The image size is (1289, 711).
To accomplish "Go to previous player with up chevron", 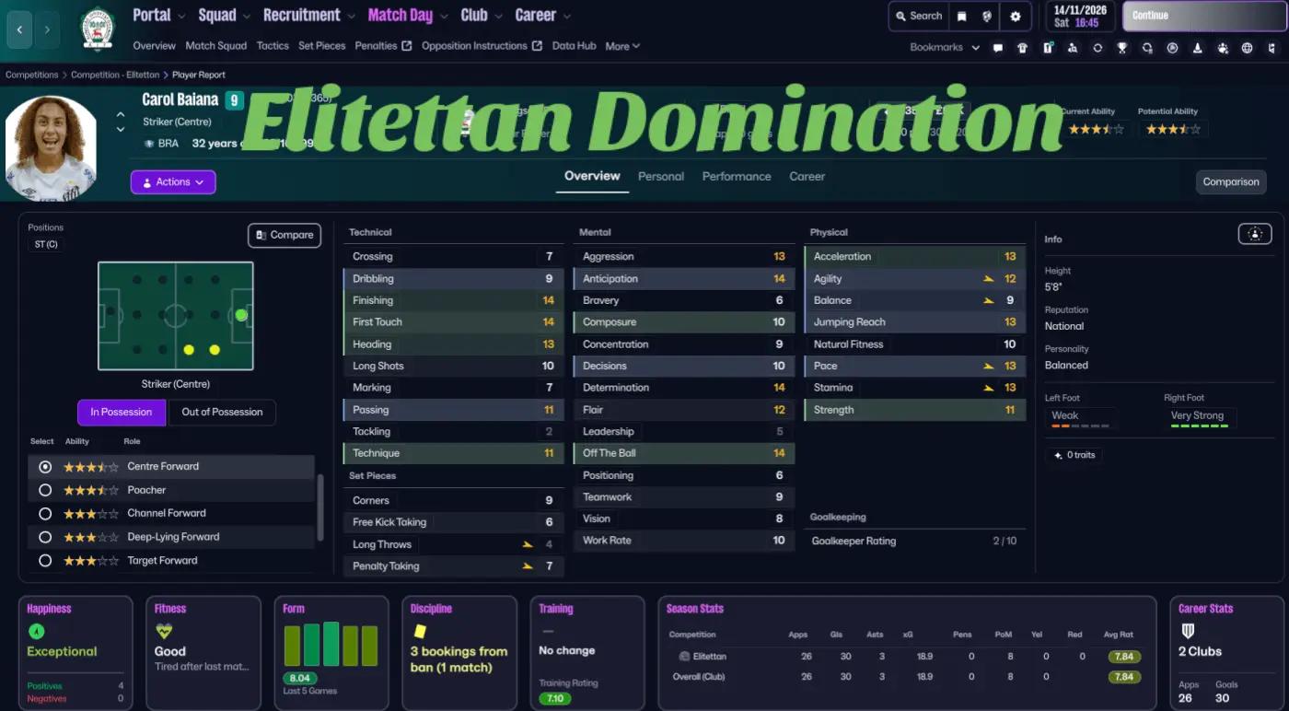I will click(x=121, y=114).
